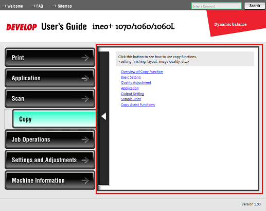Image resolution: width=266 pixels, height=211 pixels.
Task: Open the Scan section button
Action: [50, 98]
